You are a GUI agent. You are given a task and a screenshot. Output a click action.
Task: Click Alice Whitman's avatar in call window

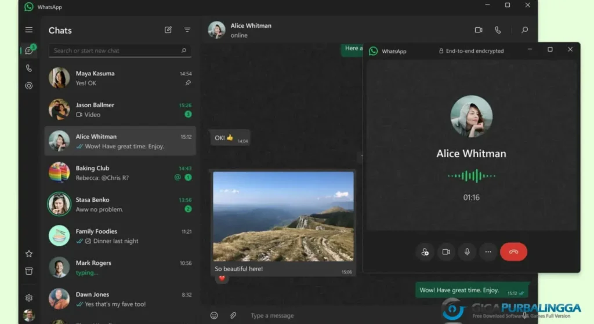pos(471,116)
